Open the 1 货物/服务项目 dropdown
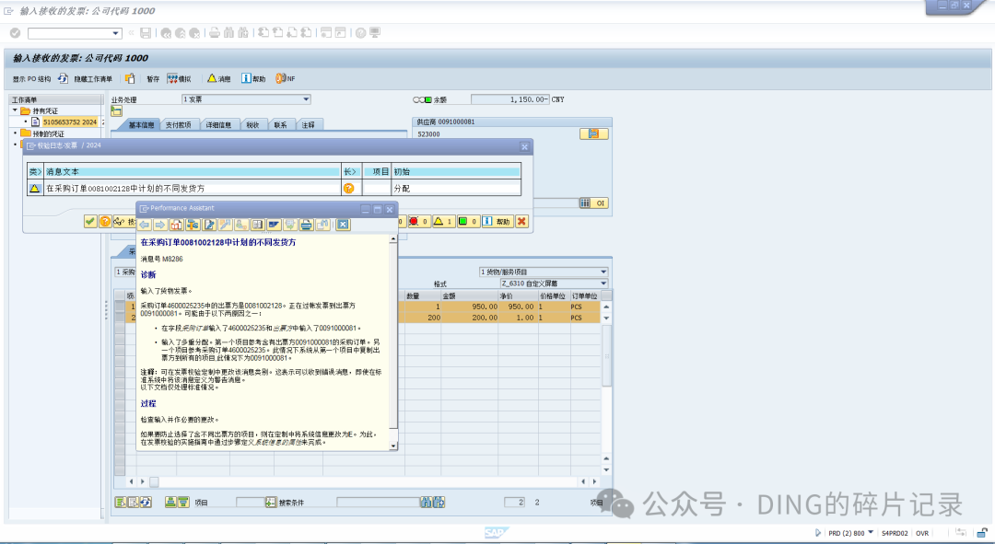 (x=544, y=272)
